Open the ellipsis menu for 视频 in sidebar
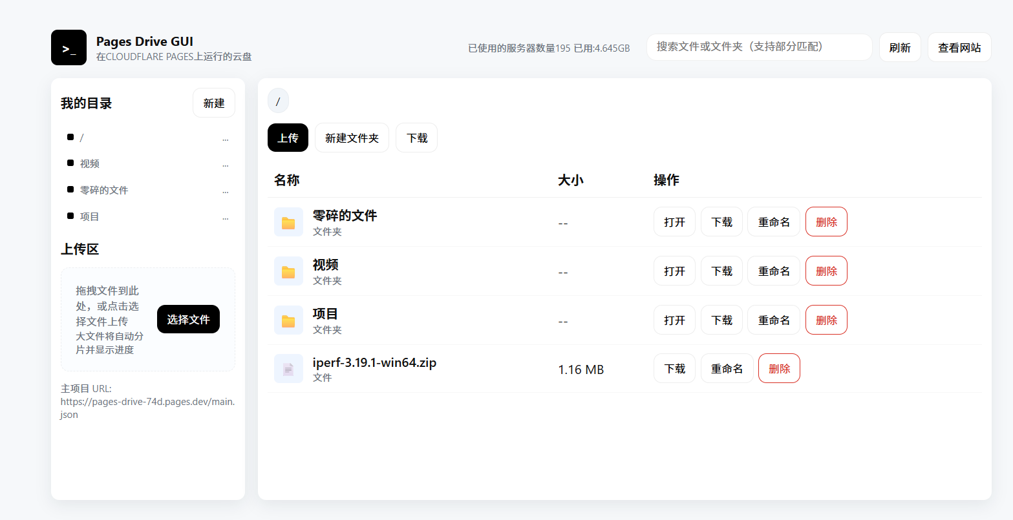 tap(225, 164)
